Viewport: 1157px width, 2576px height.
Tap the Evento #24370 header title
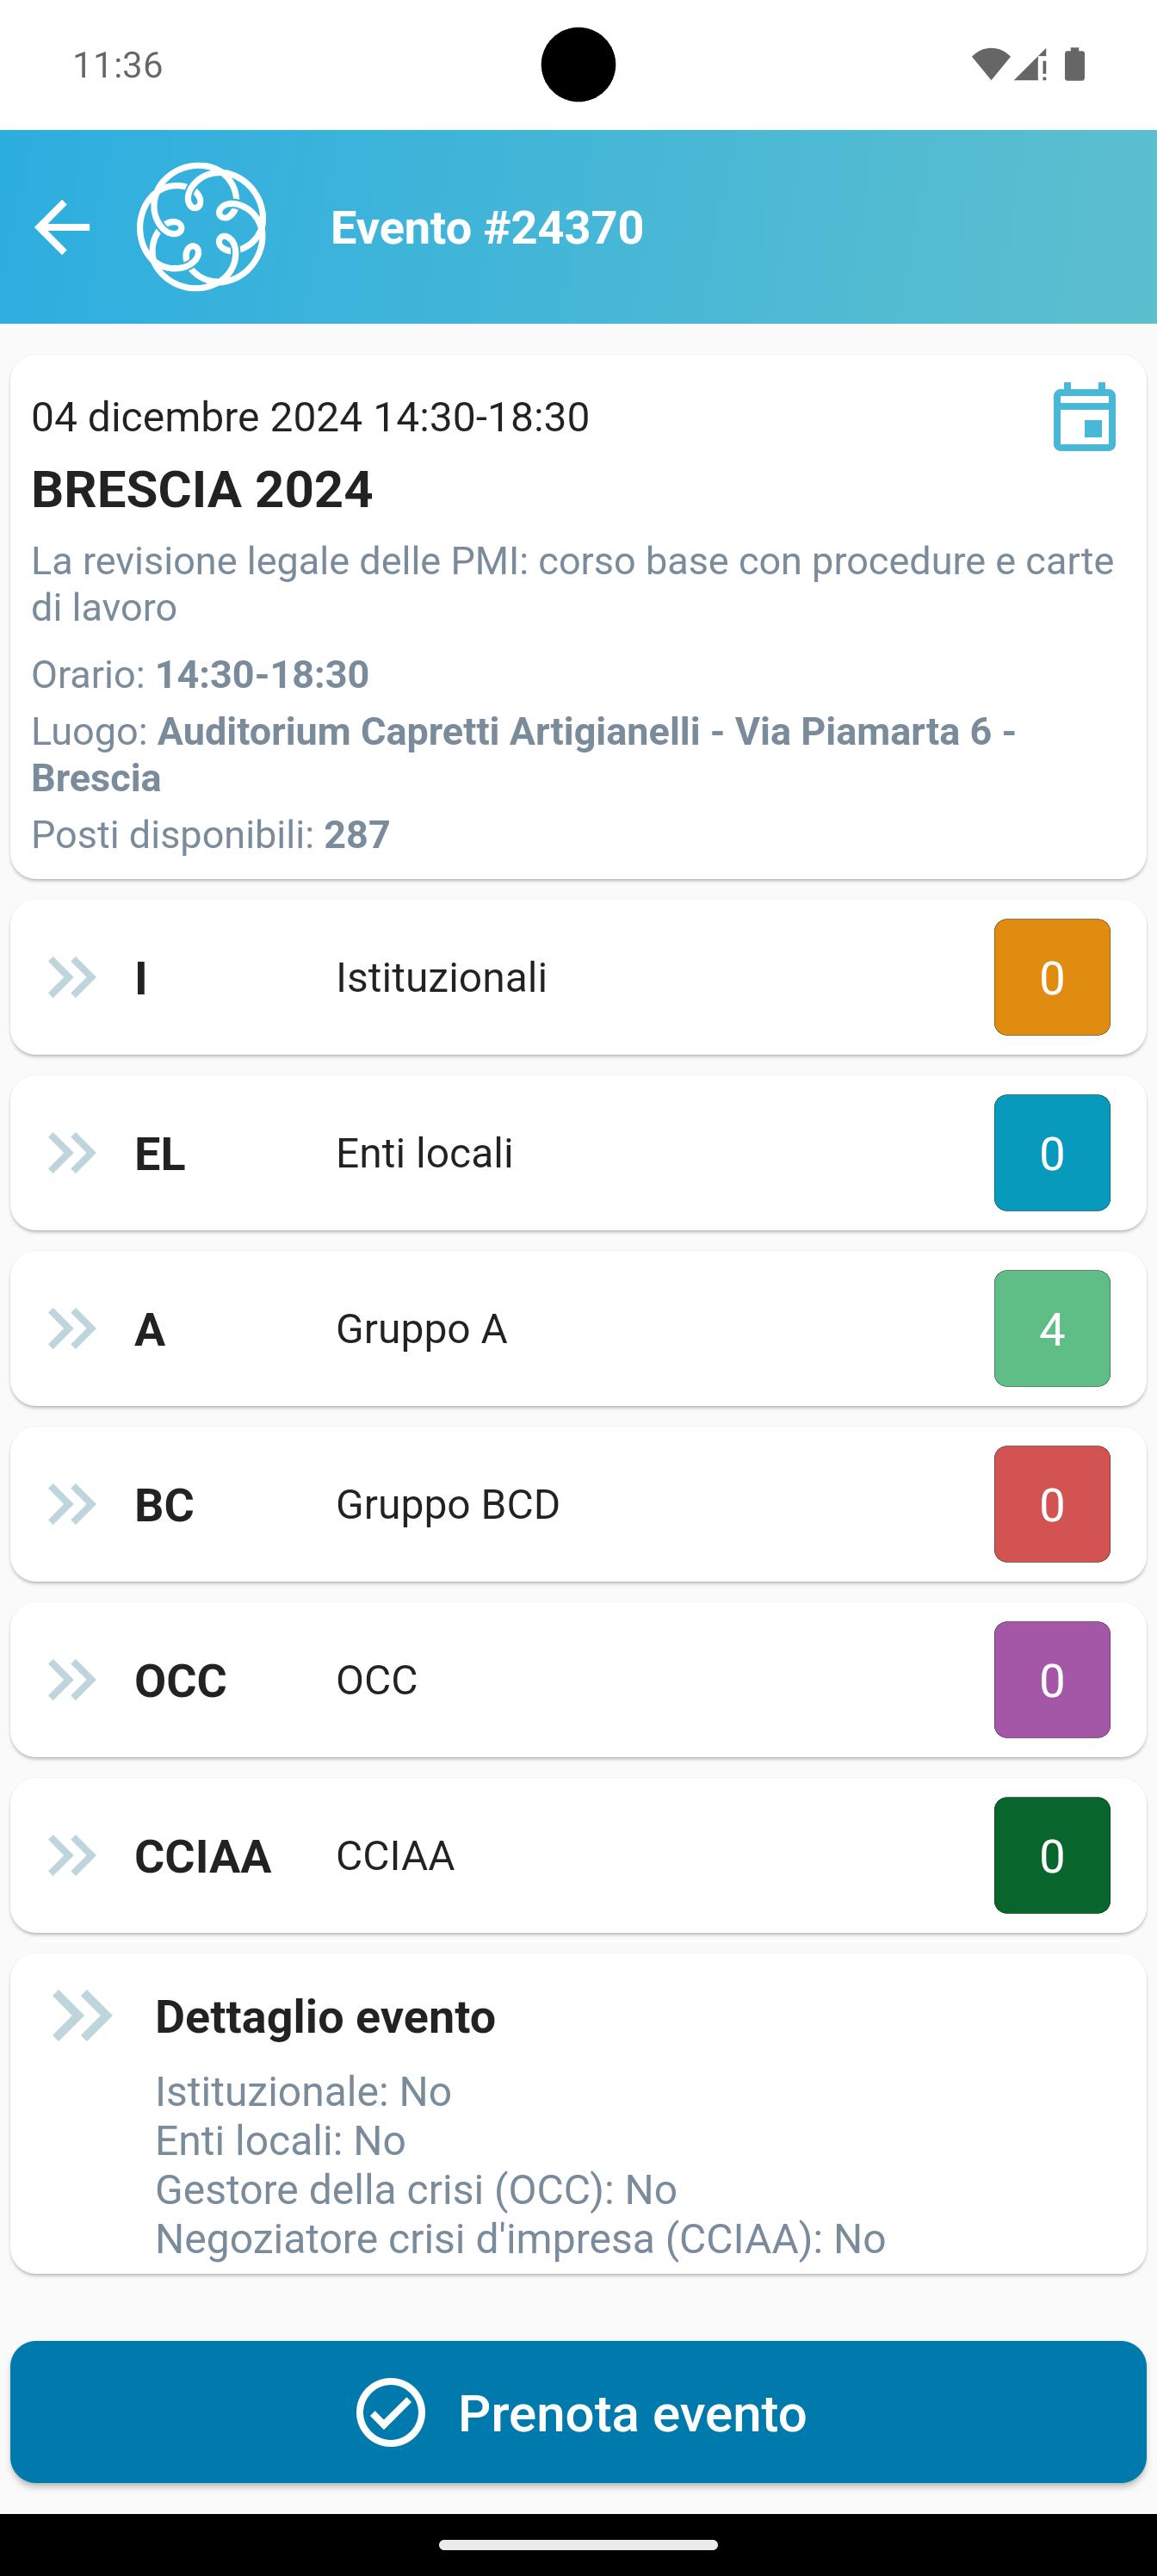click(x=487, y=227)
